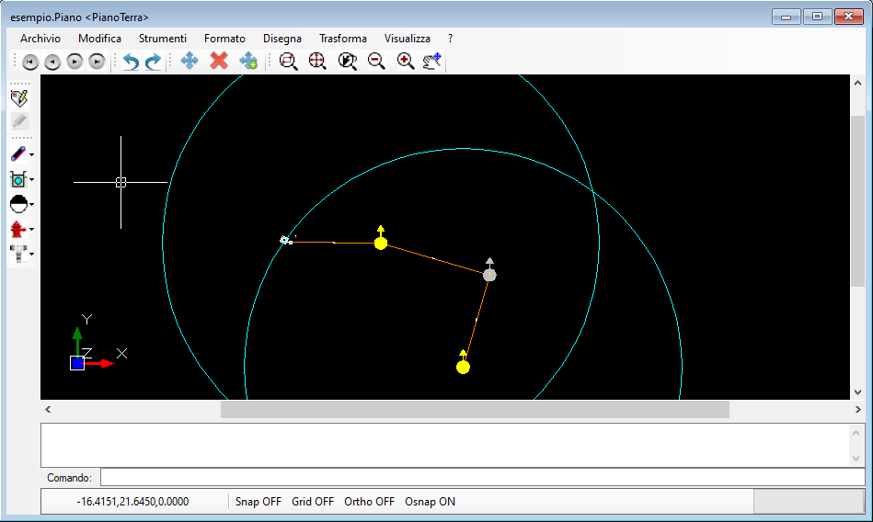This screenshot has width=873, height=522.
Task: Expand the sprinkler tool dropdown arrow
Action: [x=31, y=204]
